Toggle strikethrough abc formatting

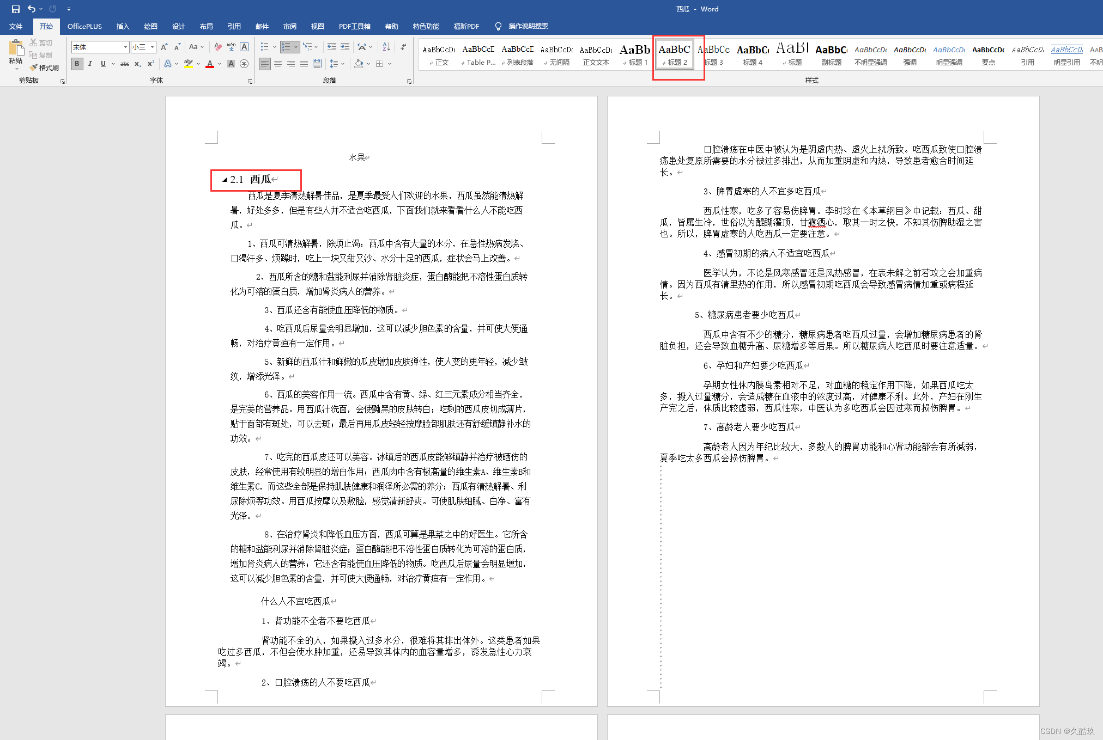tap(125, 64)
